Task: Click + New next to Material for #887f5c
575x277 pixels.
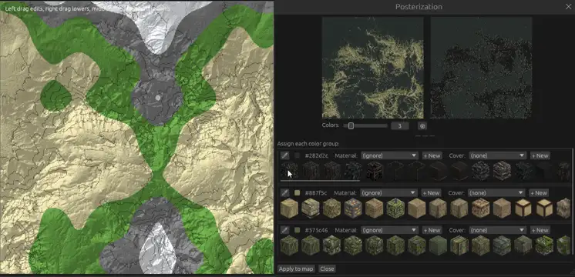Action: point(432,193)
